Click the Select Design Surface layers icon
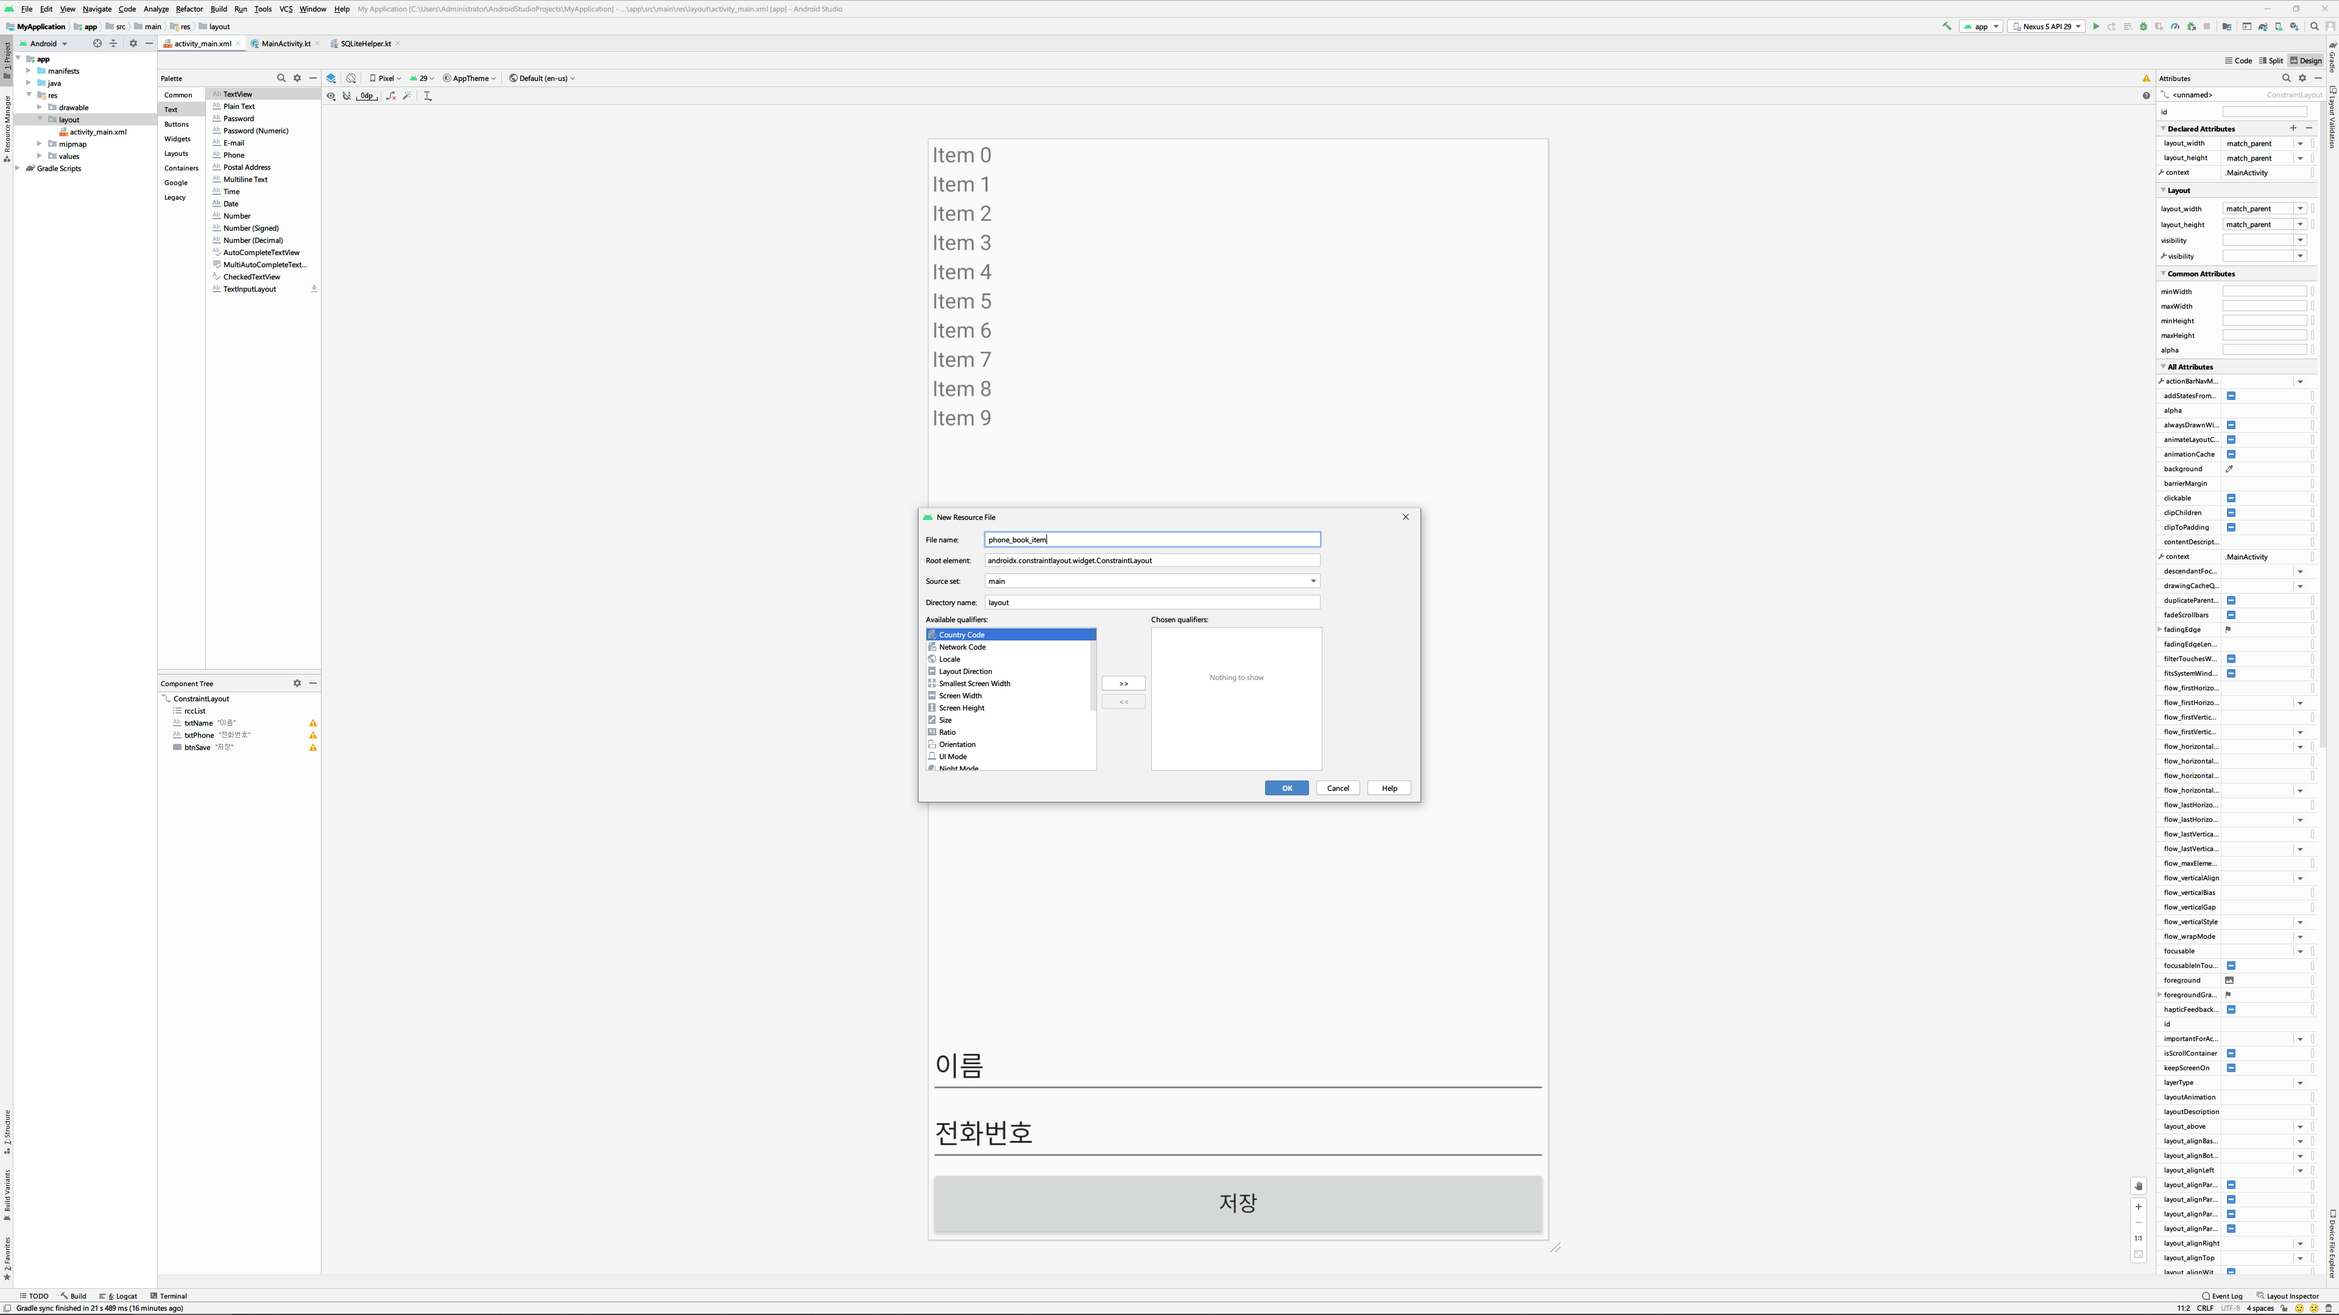This screenshot has width=2339, height=1315. pos(331,78)
